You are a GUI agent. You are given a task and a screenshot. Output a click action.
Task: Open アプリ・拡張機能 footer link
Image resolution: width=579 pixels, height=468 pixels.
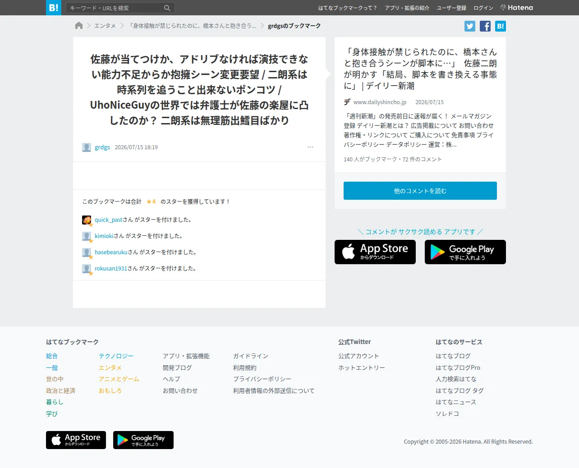pos(186,356)
